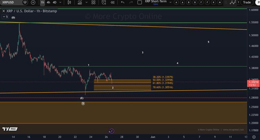Select the (D) wave label

pos(13,18)
